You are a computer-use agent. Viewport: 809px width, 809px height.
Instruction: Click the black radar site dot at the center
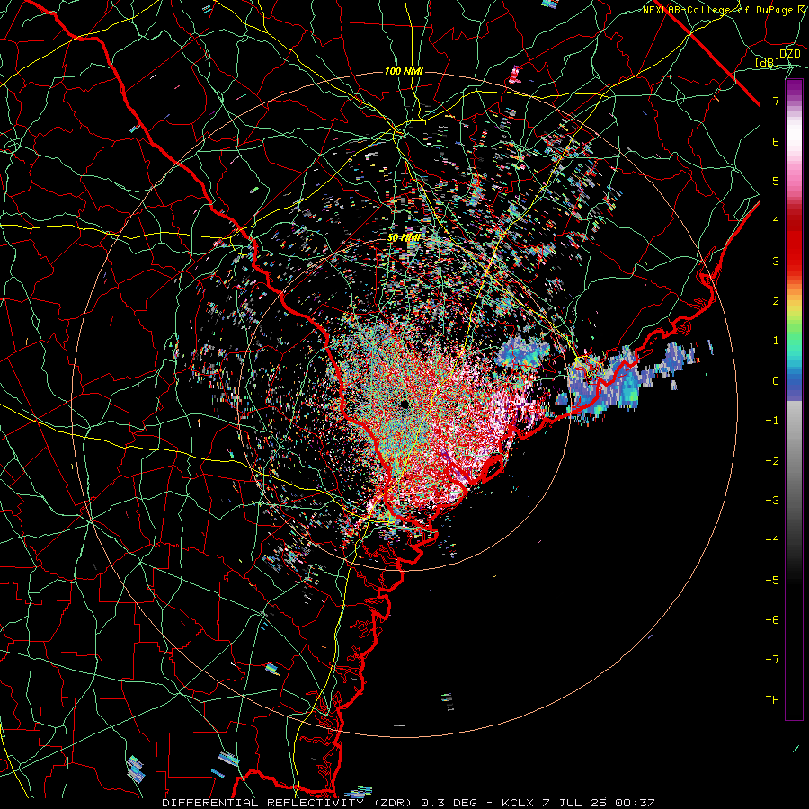[x=404, y=404]
